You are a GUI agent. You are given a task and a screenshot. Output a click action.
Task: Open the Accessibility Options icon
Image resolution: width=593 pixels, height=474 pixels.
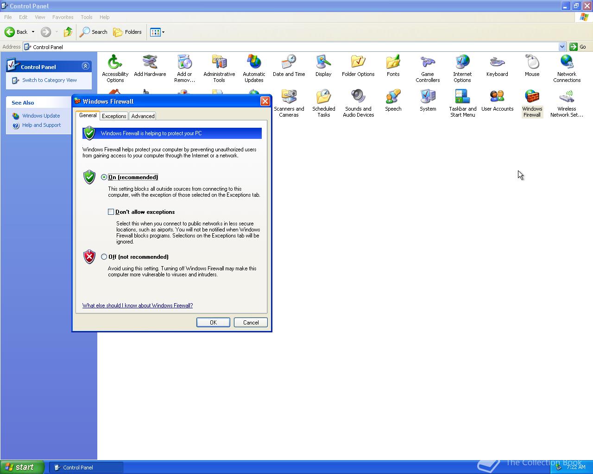115,68
